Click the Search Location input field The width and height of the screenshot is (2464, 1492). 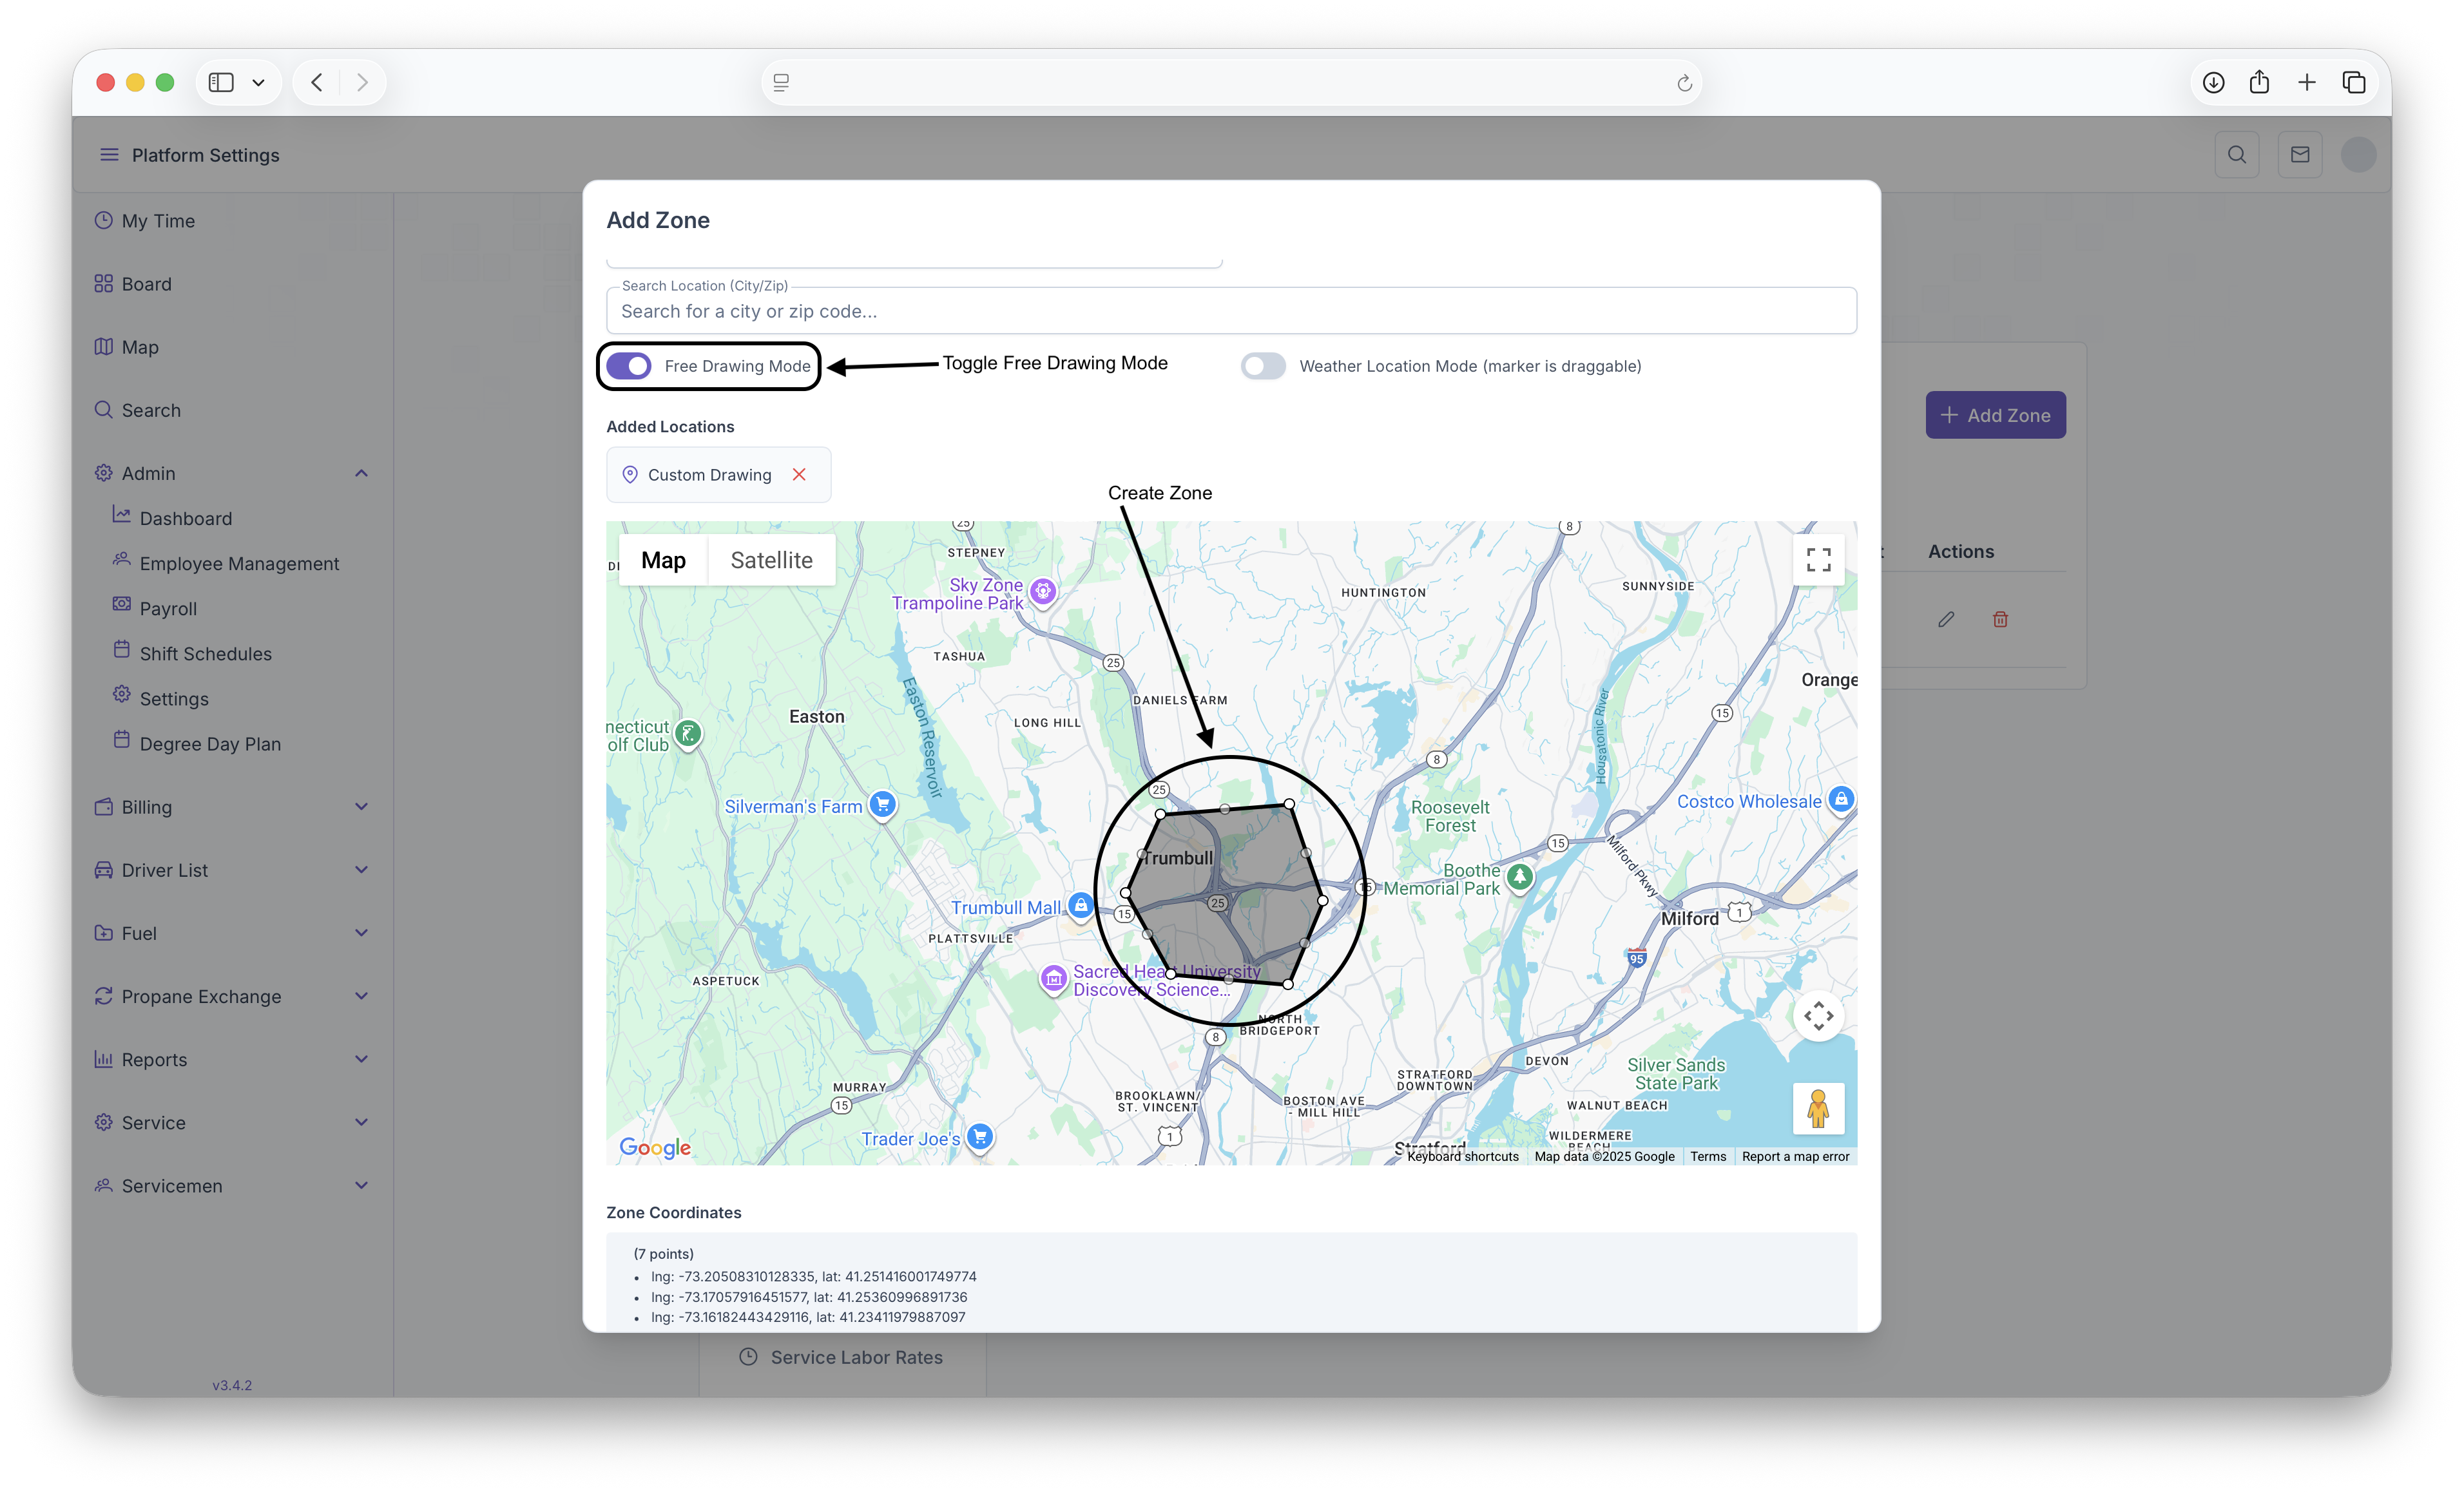pos(1230,311)
